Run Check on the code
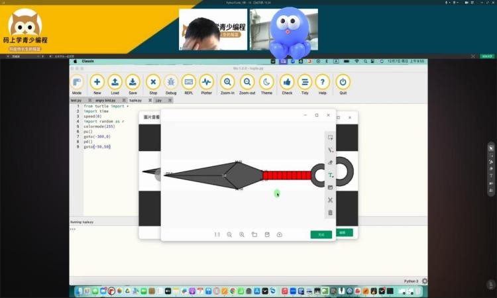This screenshot has width=497, height=298. click(x=287, y=82)
